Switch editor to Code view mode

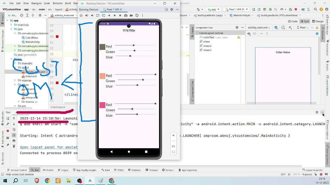pyautogui.click(x=293, y=21)
